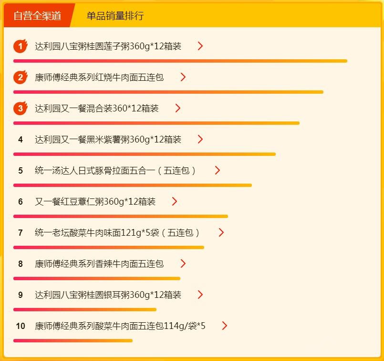Click the rank 1 flame badge icon
Screen dimensions: 384x361
click(x=20, y=46)
